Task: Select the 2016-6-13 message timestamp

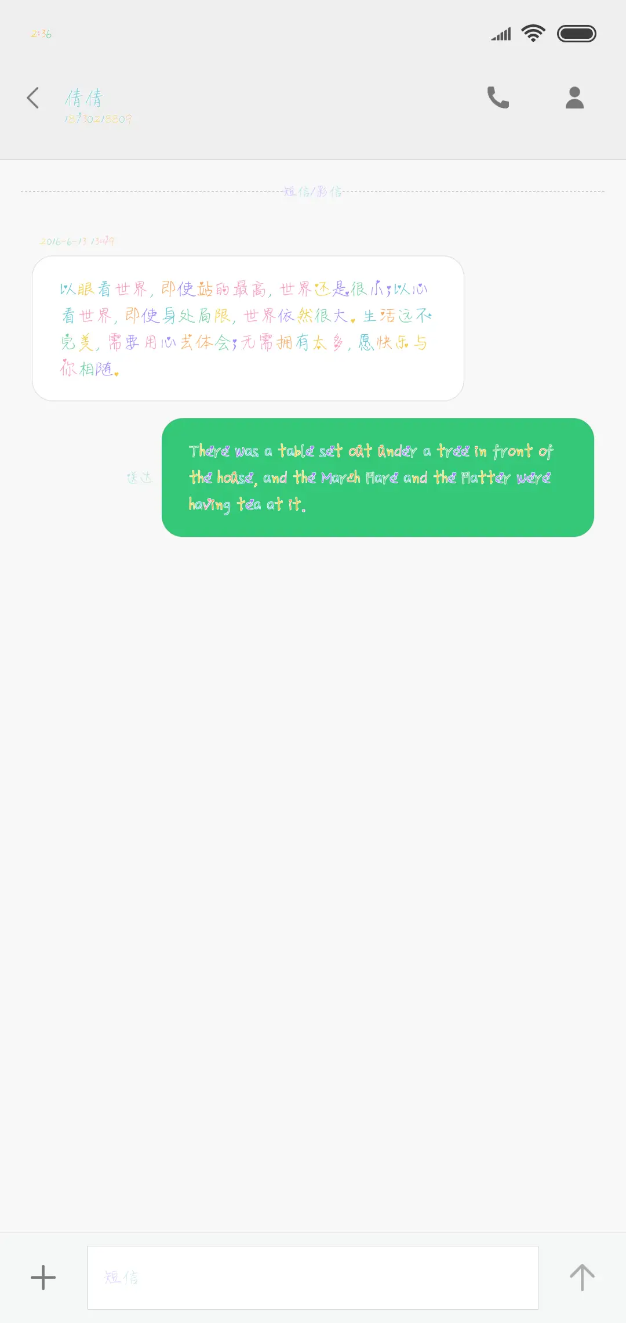Action: [x=77, y=241]
